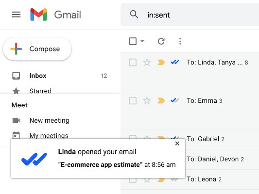Image resolution: width=259 pixels, height=194 pixels.
Task: Tick the checkbox for the Emma email
Action: pyautogui.click(x=133, y=101)
